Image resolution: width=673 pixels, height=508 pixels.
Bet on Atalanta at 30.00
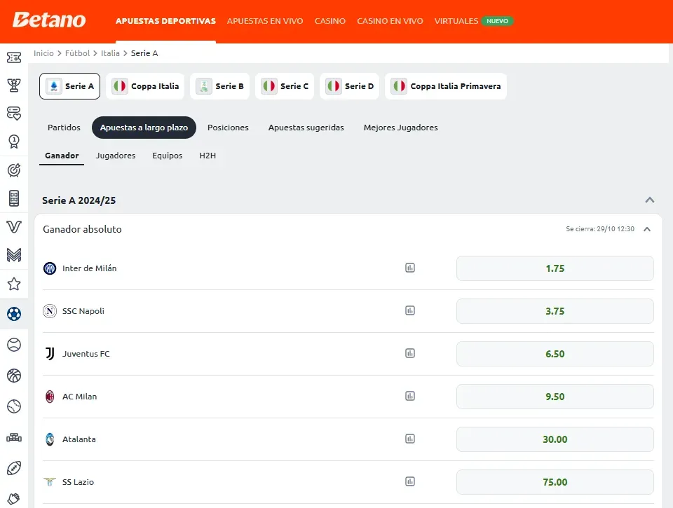pos(555,439)
